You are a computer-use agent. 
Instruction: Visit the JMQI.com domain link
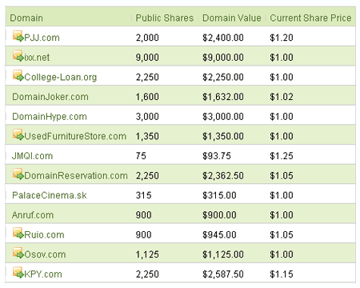click(x=32, y=156)
